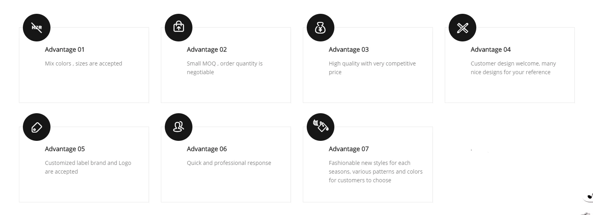Click the crossed pencil and ruler icon
The height and width of the screenshot is (215, 593).
[462, 28]
